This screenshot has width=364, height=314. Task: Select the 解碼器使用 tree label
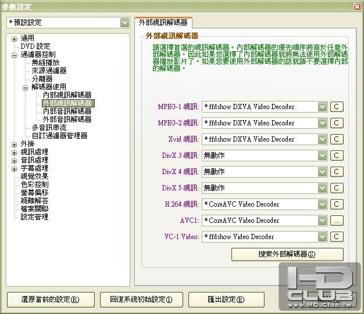[49, 87]
